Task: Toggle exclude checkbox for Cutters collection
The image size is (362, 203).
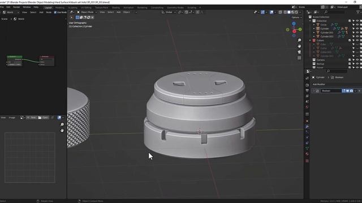Action: point(350,40)
